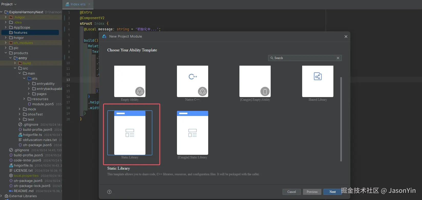The height and width of the screenshot is (200, 422).
Task: Click the root build-profile.json5 icon
Action: [11, 155]
